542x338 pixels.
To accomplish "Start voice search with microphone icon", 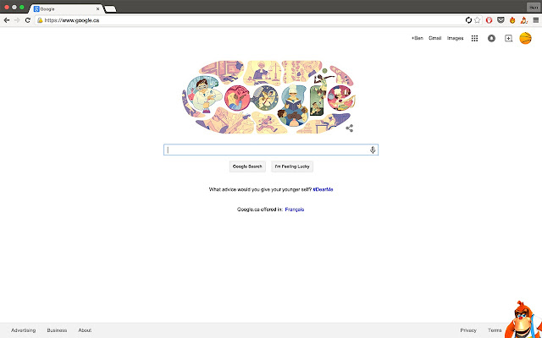I will tap(373, 150).
